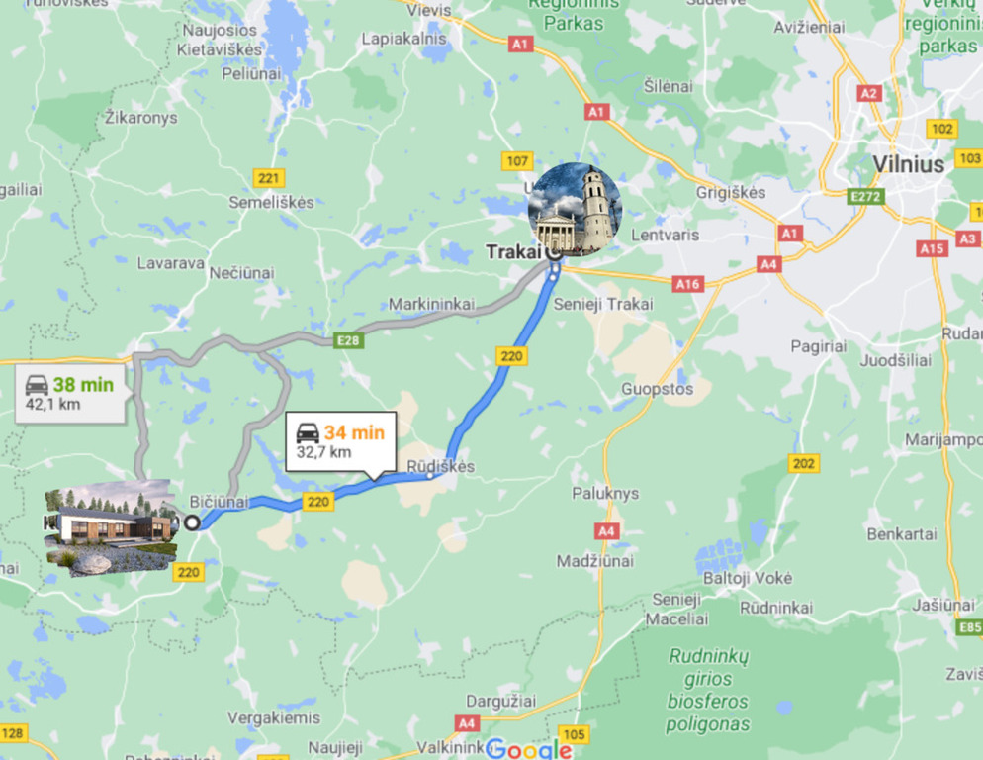Select the Lentvaris place label
Image resolution: width=983 pixels, height=760 pixels.
click(x=666, y=236)
